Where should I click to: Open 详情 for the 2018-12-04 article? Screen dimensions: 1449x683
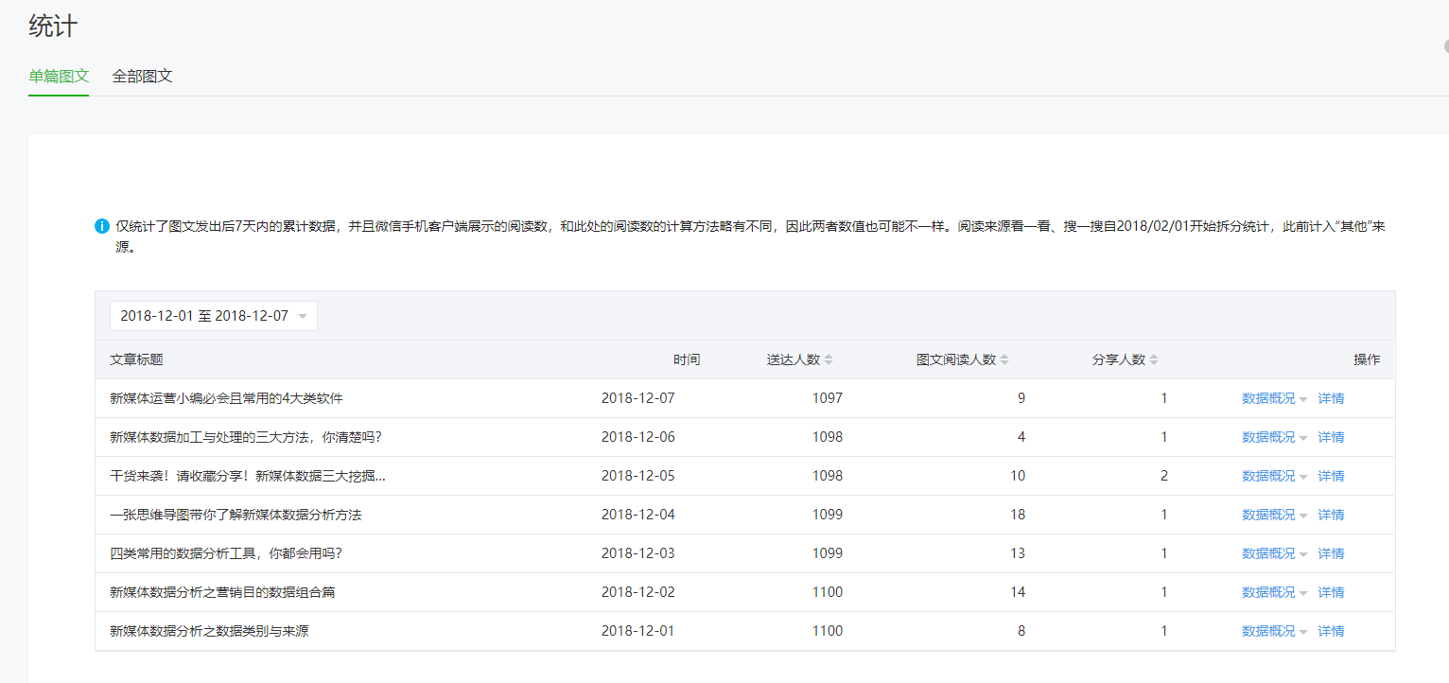click(x=1331, y=515)
